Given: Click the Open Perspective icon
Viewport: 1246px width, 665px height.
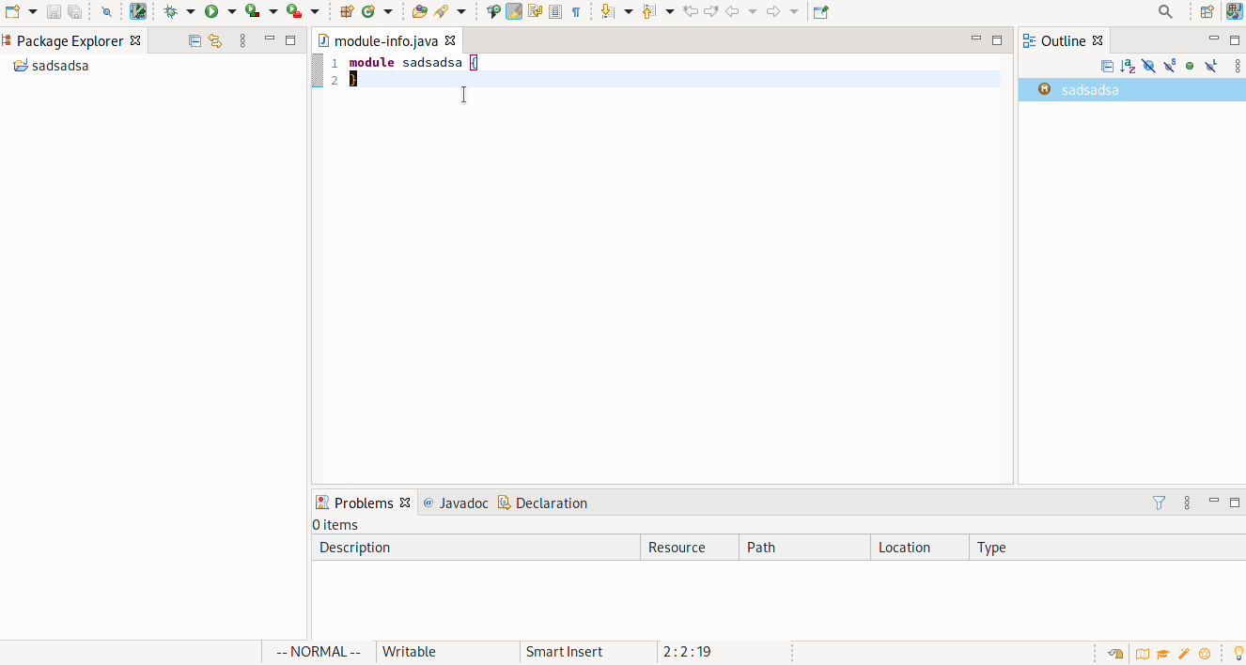Looking at the screenshot, I should pos(1207,11).
